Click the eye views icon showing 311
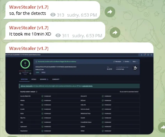This screenshot has height=137, width=165. 58,35
